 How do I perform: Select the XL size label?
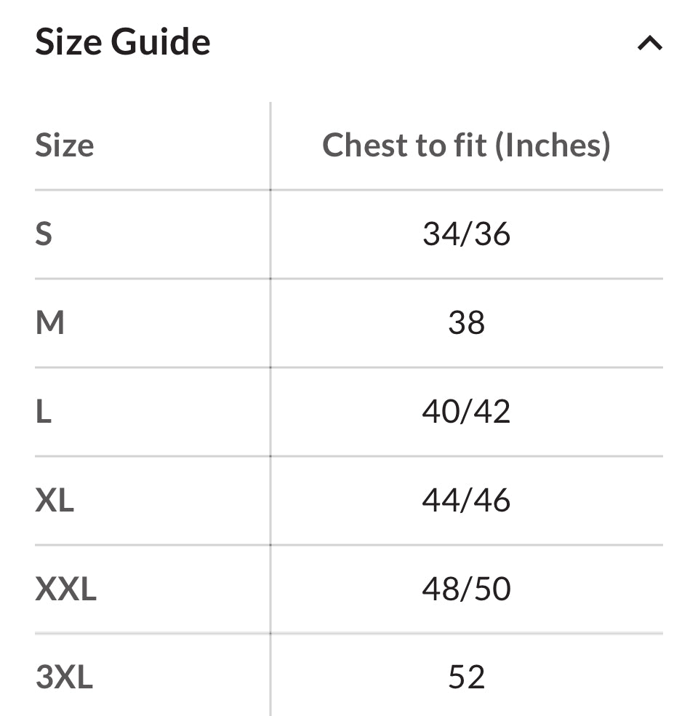pos(55,501)
